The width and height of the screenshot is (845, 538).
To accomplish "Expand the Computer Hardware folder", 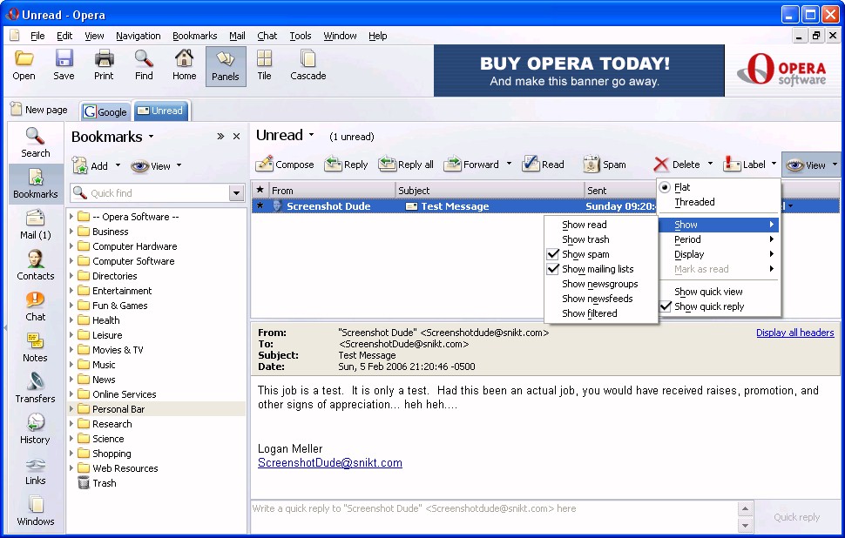I will [71, 246].
